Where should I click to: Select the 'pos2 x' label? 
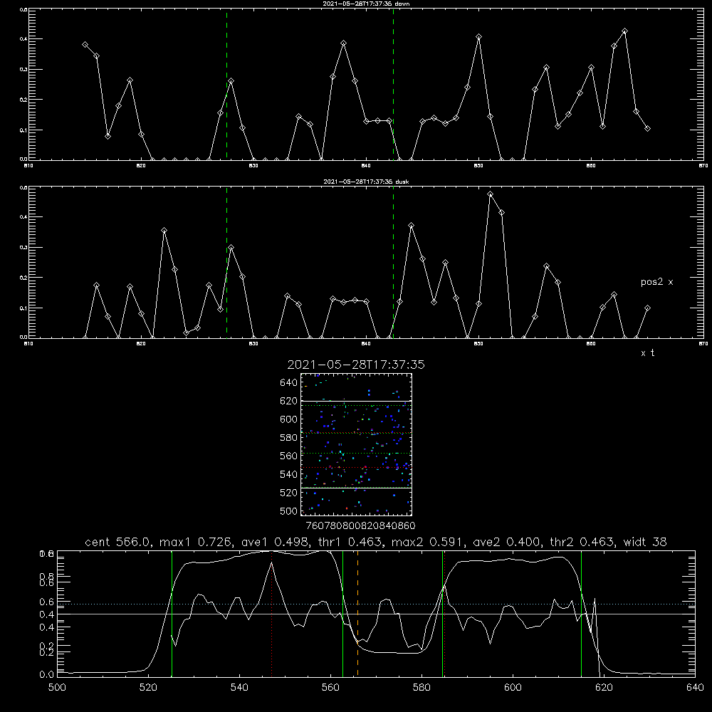click(656, 282)
